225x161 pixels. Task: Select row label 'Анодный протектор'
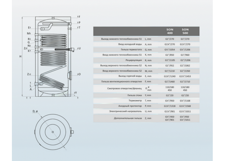[130, 106]
